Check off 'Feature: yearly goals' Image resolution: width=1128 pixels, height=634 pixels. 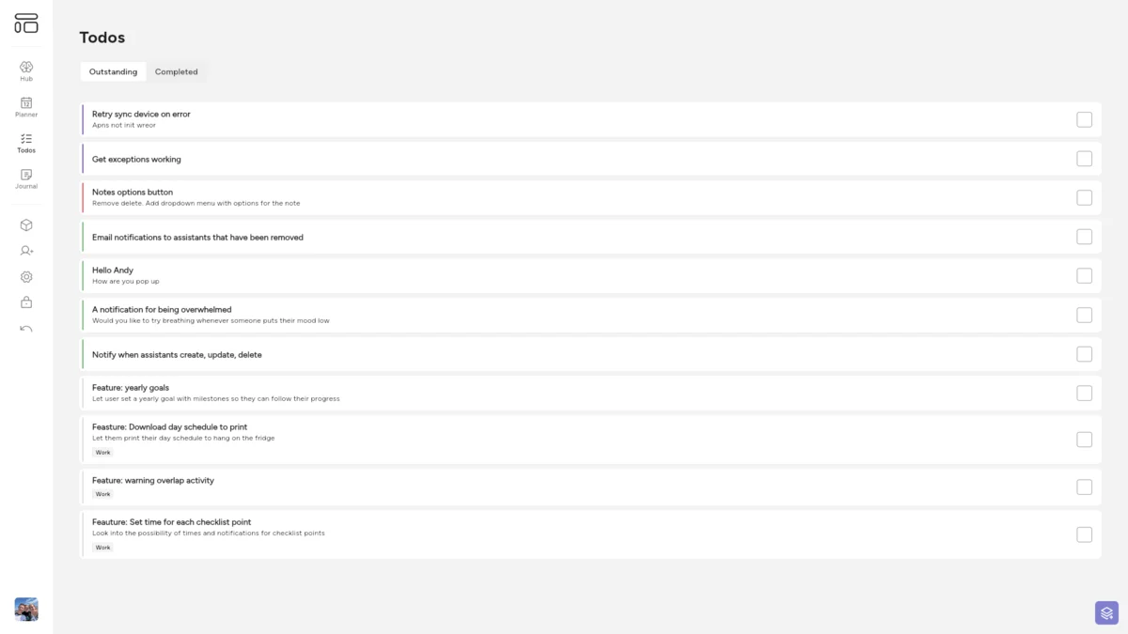1084,393
